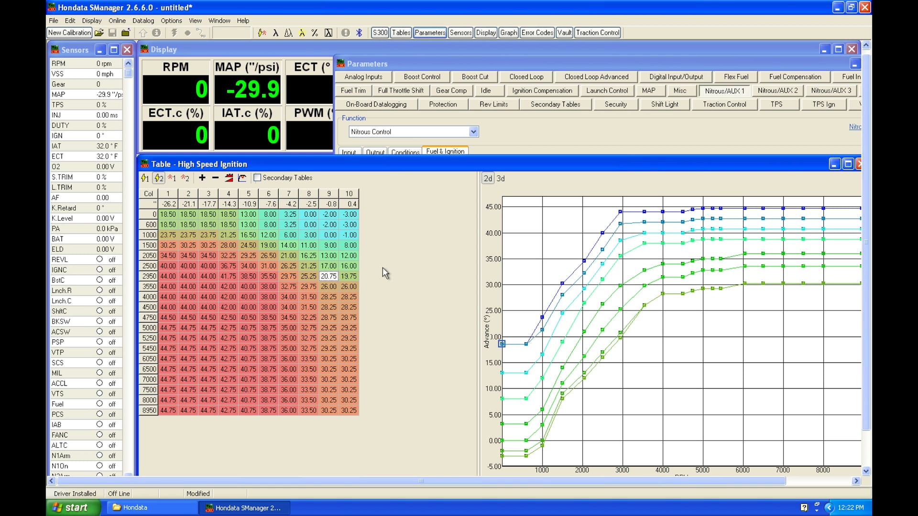Click the New Calibration button
Viewport: 918px width, 516px height.
69,32
